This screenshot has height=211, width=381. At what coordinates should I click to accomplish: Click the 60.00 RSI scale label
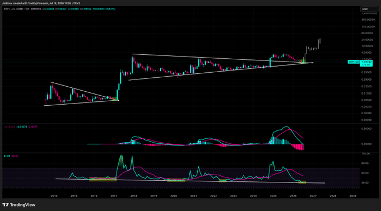(x=365, y=173)
